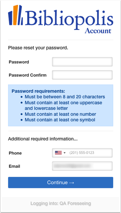Click the Phone label
The image size is (121, 213).
pyautogui.click(x=15, y=153)
